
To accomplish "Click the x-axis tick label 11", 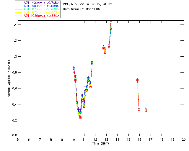I will tap(84, 140).
